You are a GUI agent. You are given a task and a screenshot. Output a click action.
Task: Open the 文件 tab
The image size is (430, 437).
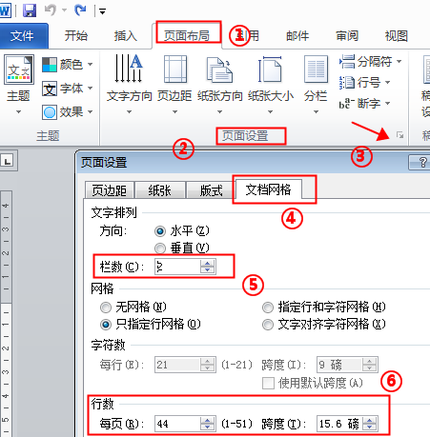pos(22,35)
